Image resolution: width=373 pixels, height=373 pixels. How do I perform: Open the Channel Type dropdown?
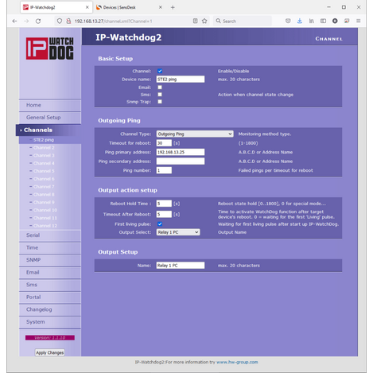195,134
